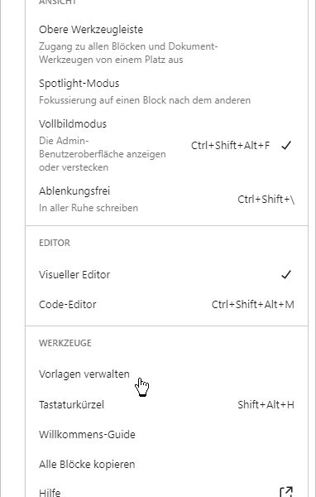Click the Ctrl+Shift+Alt+F shortcut label
The width and height of the screenshot is (316, 497).
click(231, 146)
